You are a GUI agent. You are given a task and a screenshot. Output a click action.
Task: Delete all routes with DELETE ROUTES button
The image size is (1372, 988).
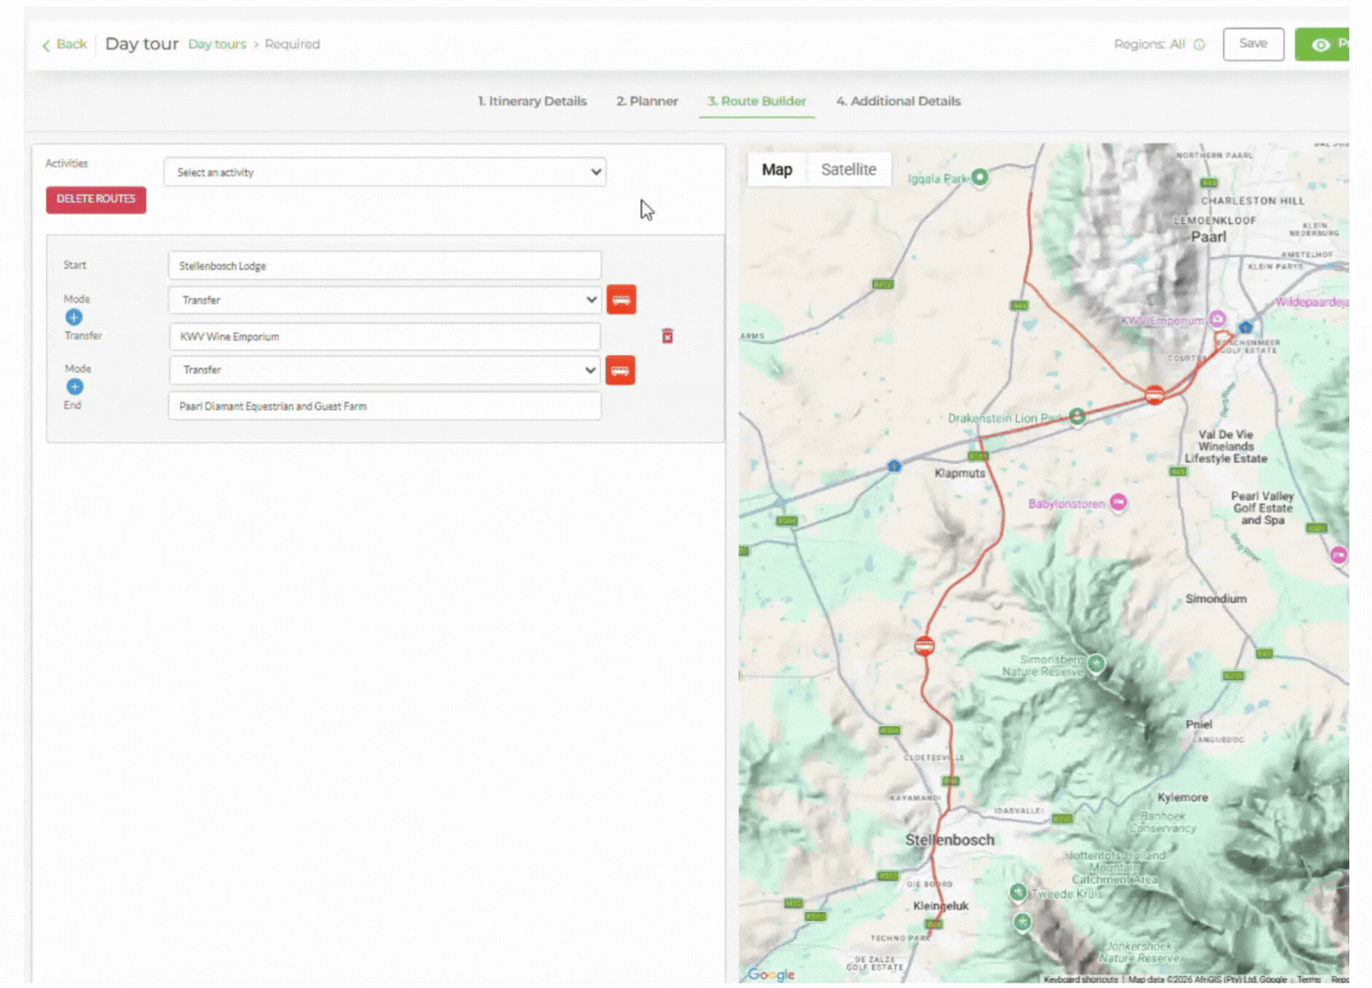tap(96, 199)
